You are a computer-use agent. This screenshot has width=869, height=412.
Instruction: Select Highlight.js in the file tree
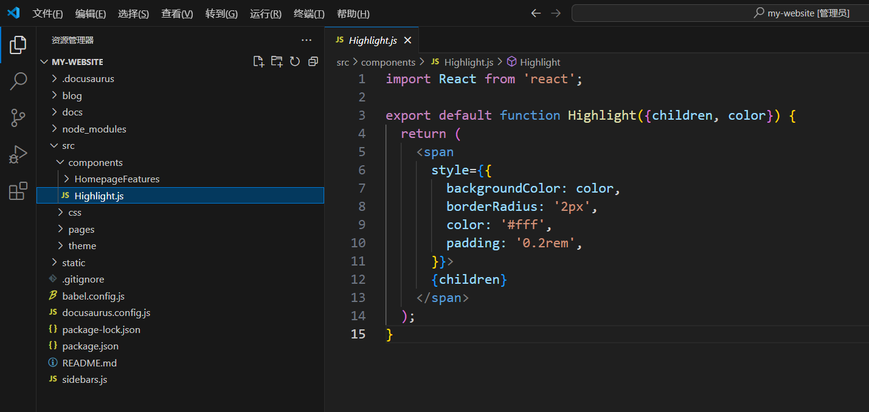[180, 196]
